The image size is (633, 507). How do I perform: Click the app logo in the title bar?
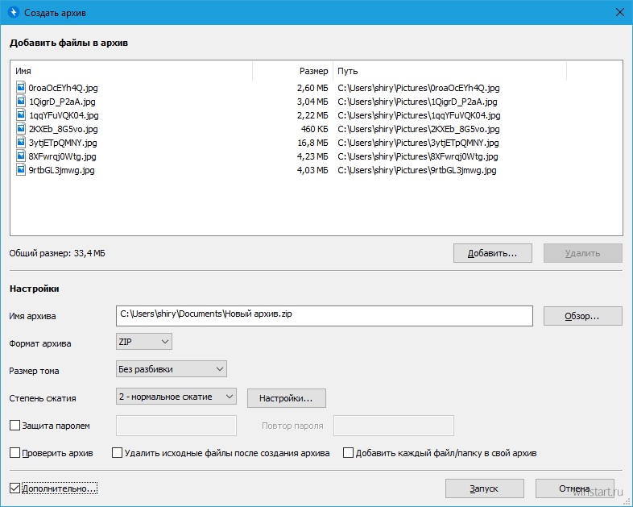pos(14,13)
